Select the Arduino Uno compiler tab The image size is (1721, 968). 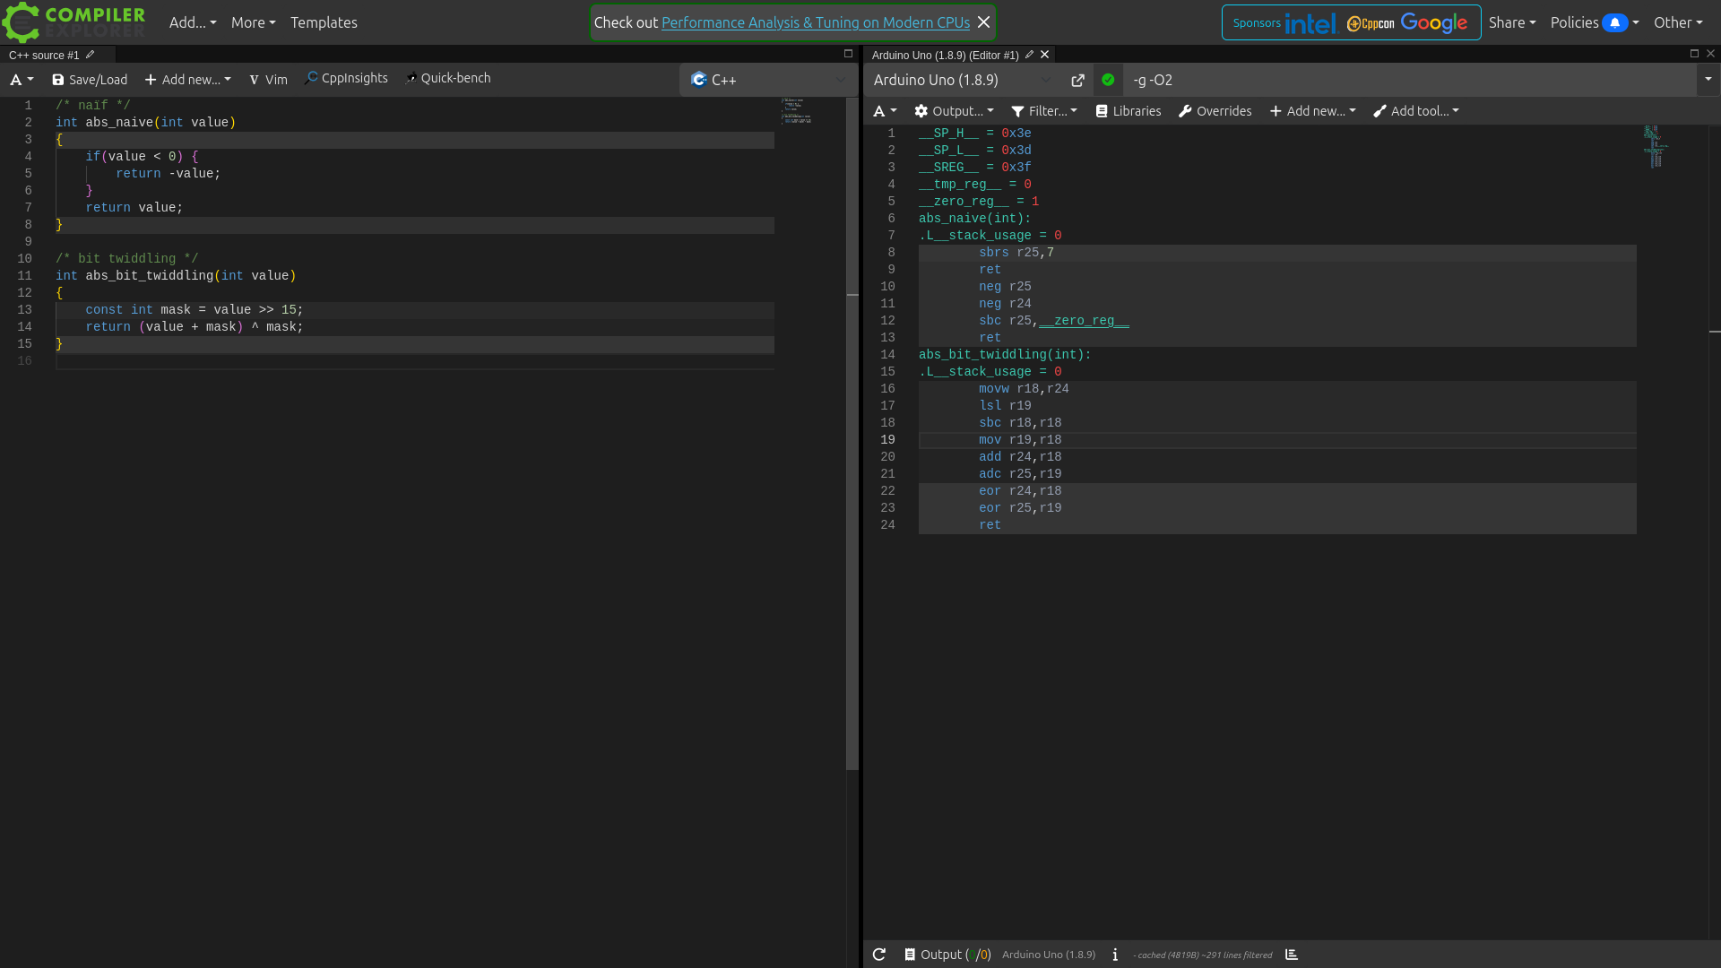tap(945, 56)
